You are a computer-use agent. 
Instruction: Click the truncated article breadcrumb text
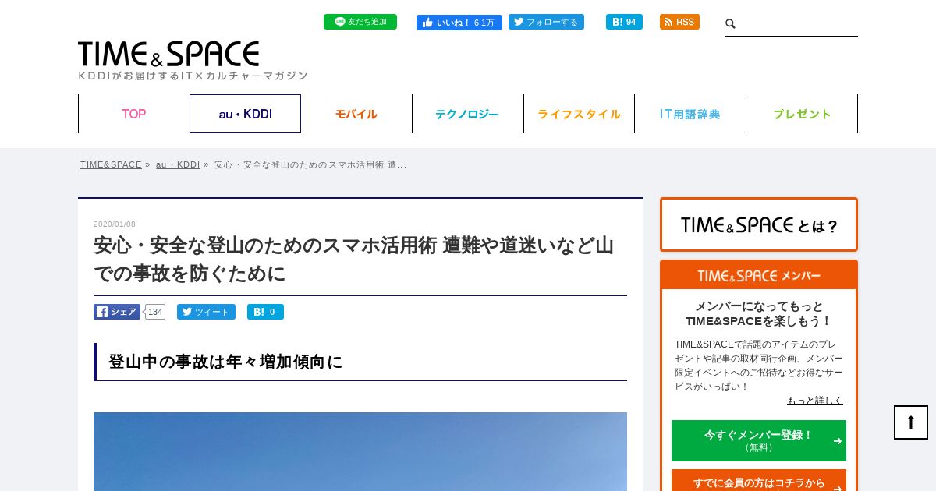point(310,164)
